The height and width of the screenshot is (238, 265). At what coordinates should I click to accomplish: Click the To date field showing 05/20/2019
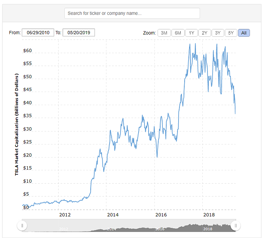[79, 33]
